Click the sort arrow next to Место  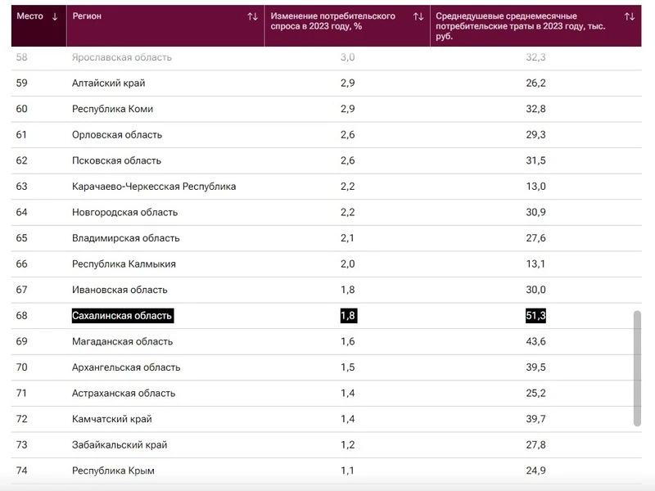[x=55, y=16]
